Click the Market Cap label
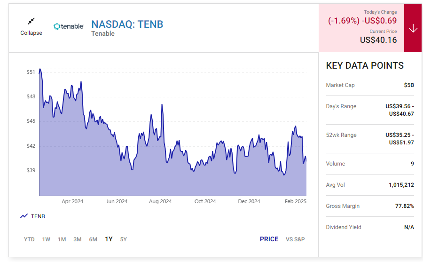 340,85
